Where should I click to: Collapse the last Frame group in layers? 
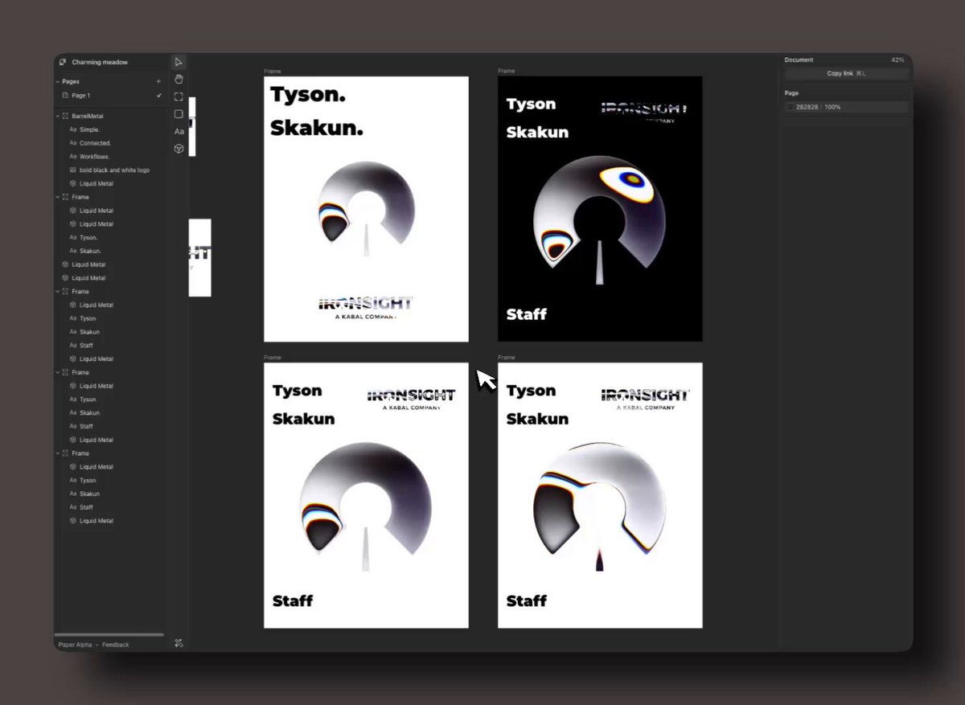(x=58, y=453)
